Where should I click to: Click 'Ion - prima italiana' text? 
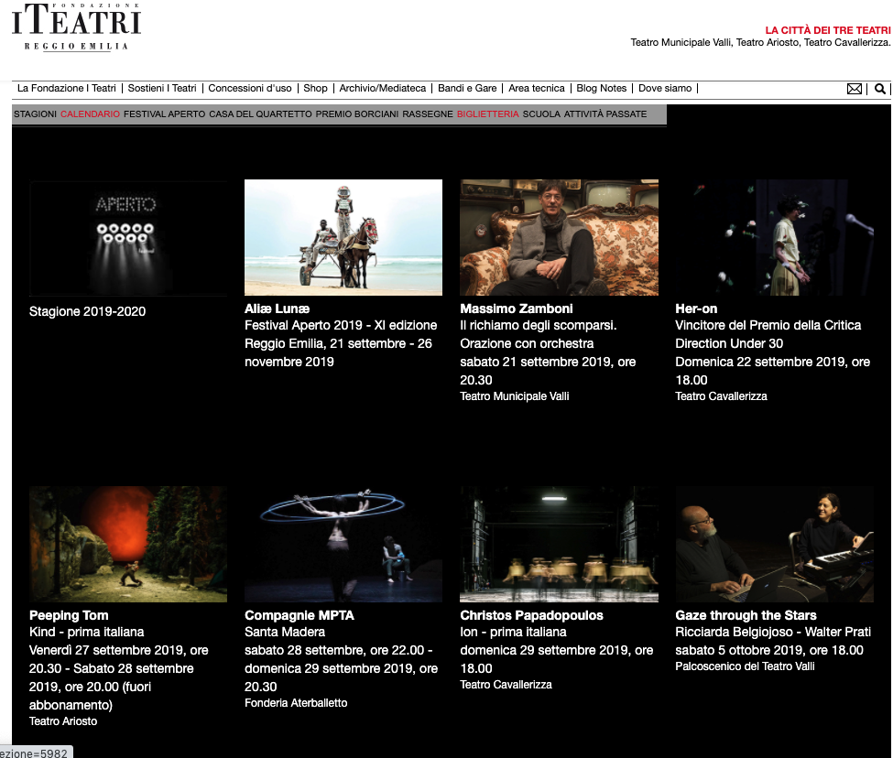(x=513, y=632)
